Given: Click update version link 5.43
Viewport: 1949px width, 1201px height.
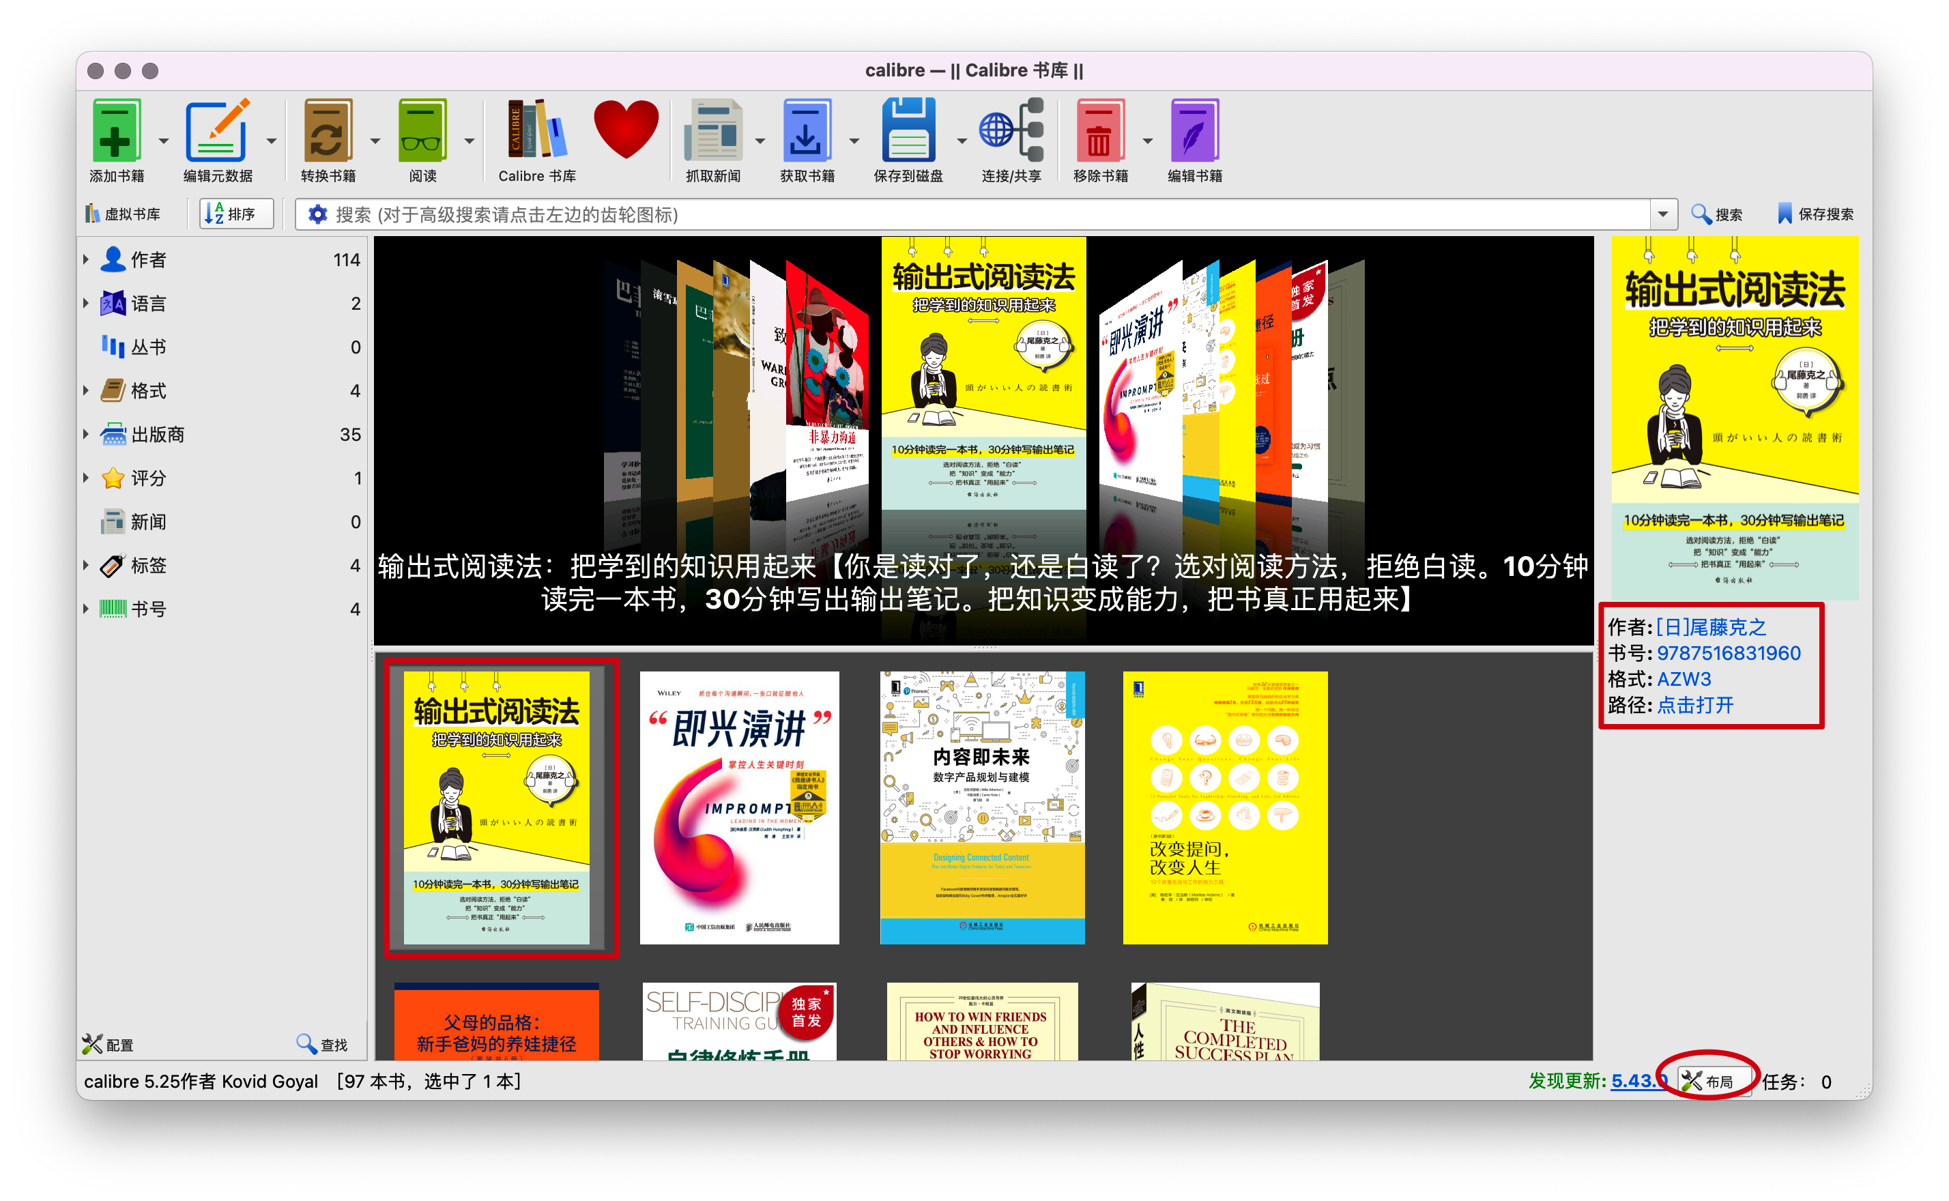Looking at the screenshot, I should (1638, 1081).
